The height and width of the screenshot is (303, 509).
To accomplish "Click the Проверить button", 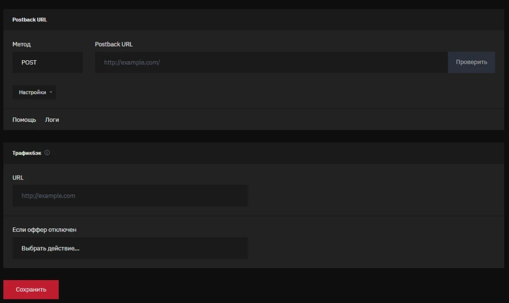I will 471,62.
